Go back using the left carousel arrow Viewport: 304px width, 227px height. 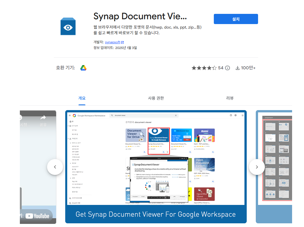(55, 167)
